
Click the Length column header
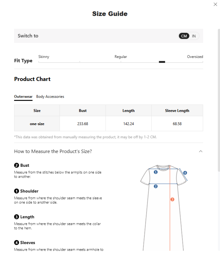tap(129, 110)
